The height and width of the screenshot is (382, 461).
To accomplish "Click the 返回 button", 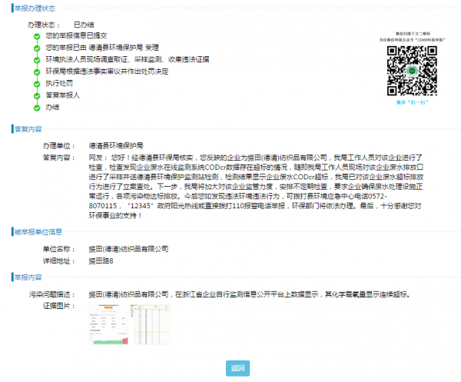I will click(238, 368).
